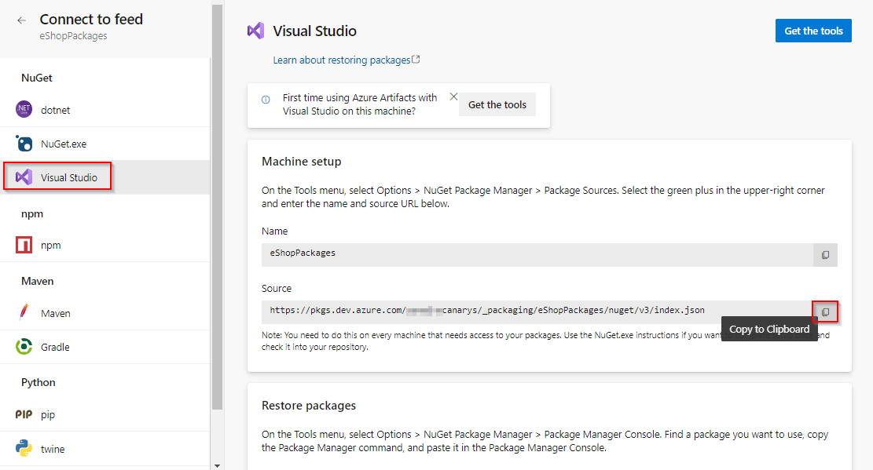The image size is (873, 470).
Task: Choose npm connection option
Action: 105,246
